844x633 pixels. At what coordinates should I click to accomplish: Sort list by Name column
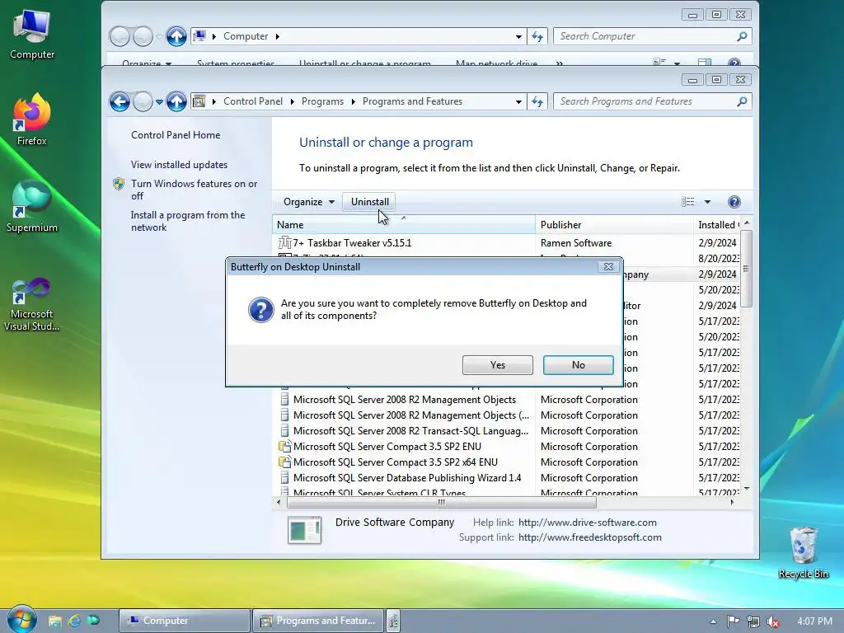404,224
